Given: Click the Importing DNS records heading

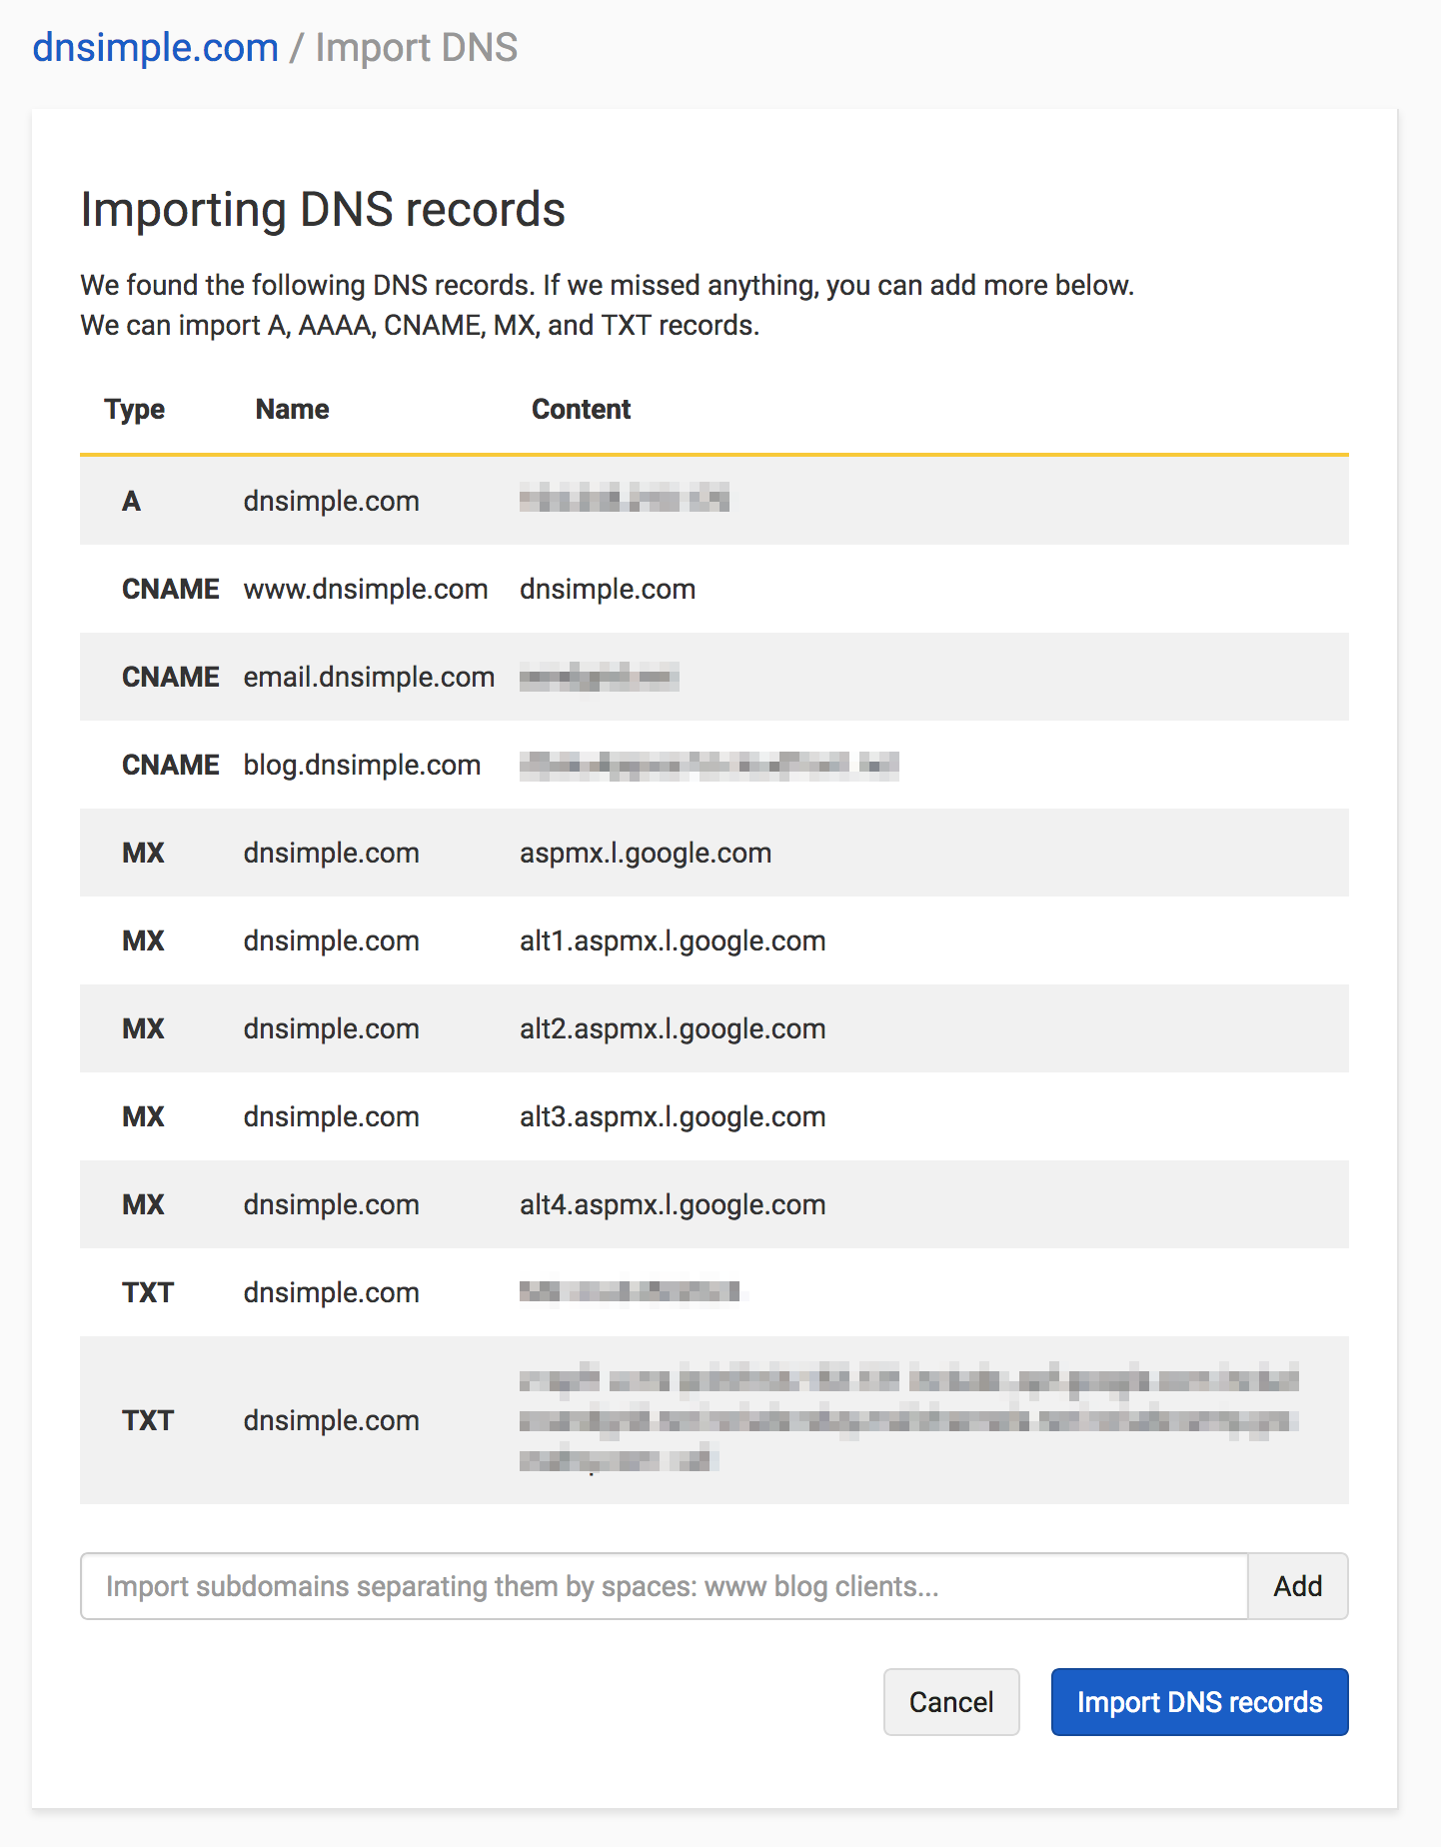Looking at the screenshot, I should (323, 210).
